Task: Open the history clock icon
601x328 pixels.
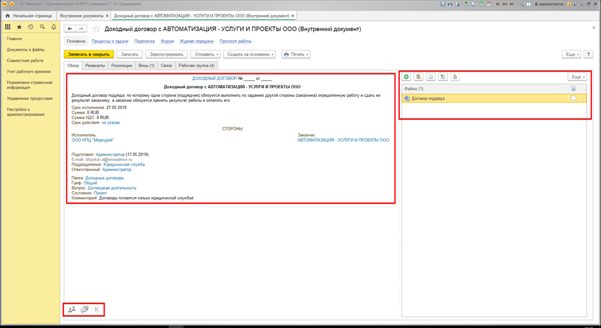Action: tap(31, 27)
